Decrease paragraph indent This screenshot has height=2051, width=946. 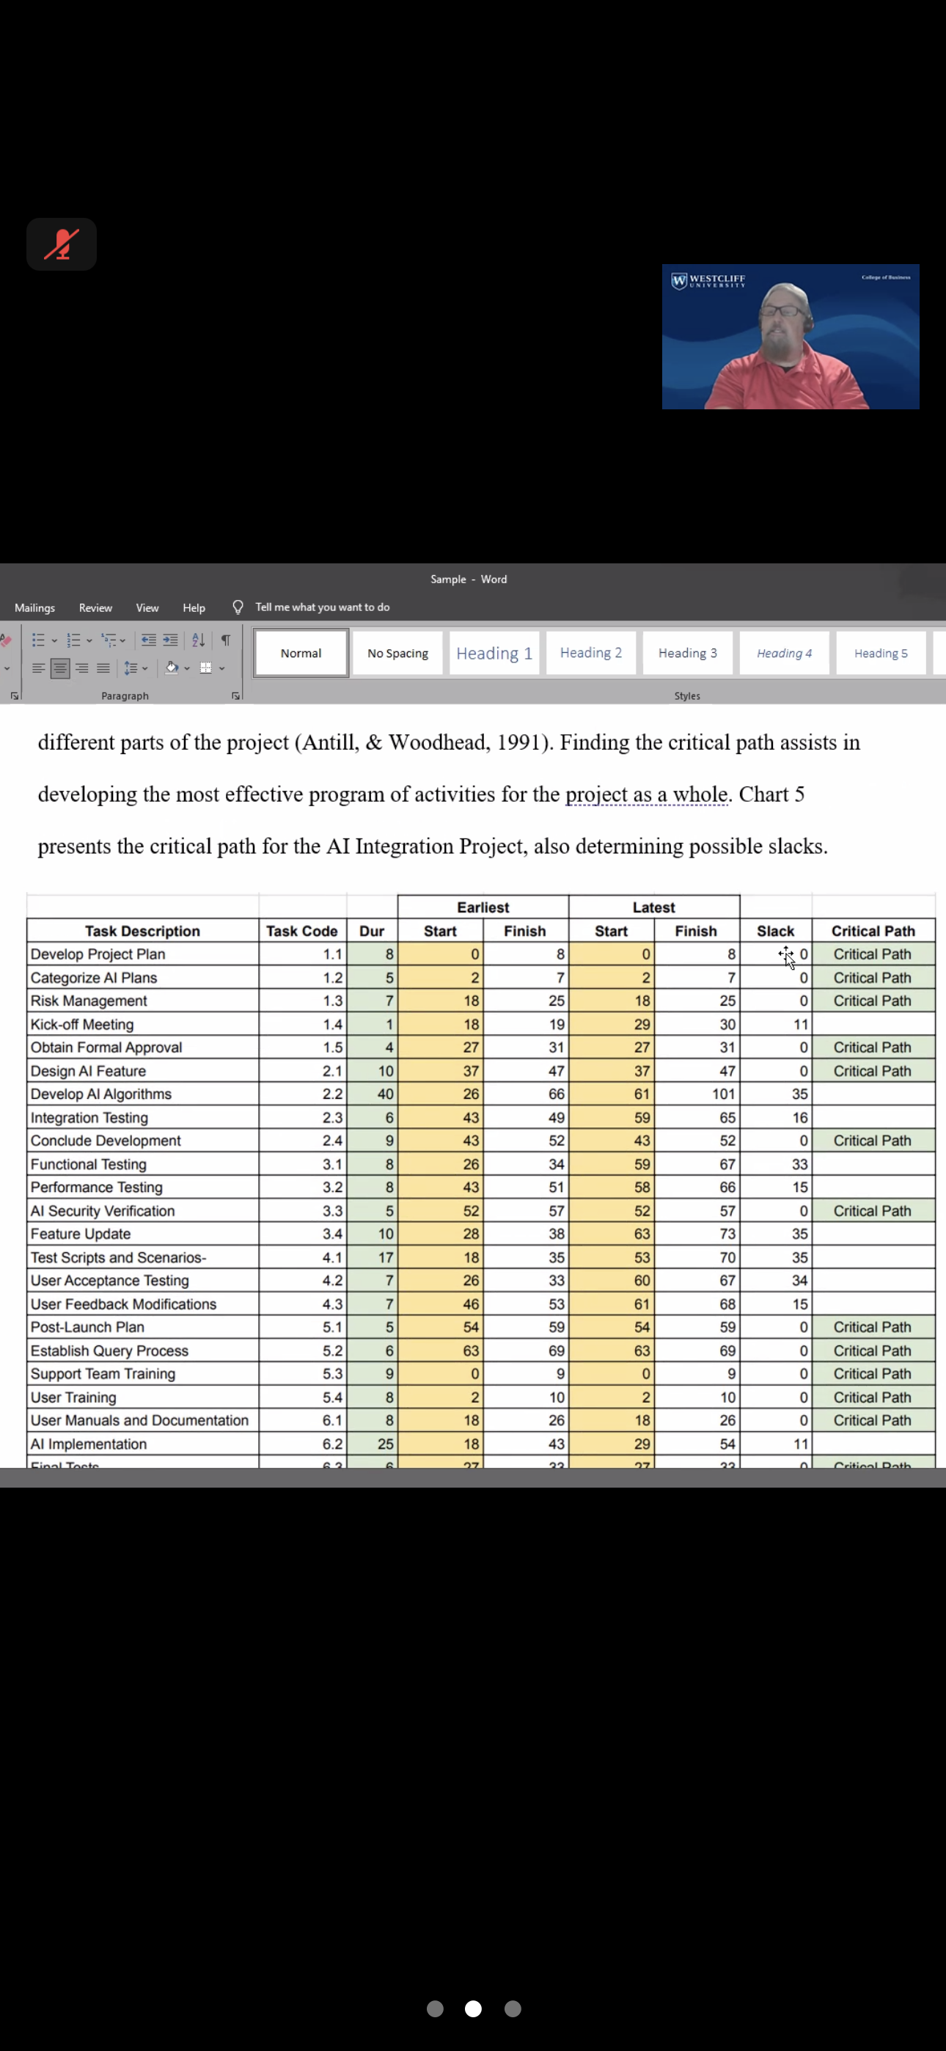coord(149,640)
